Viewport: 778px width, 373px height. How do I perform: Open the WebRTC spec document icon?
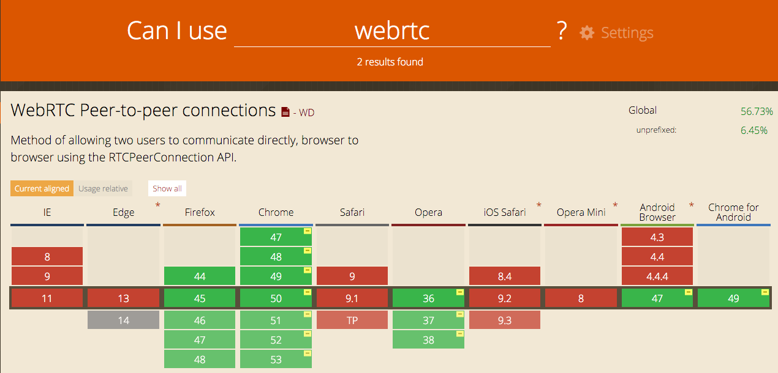pyautogui.click(x=285, y=112)
